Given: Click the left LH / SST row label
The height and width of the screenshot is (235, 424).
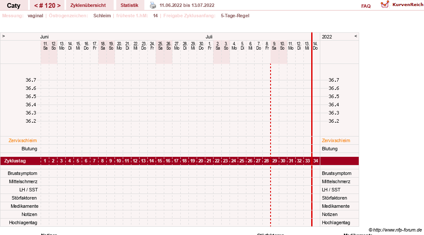Looking at the screenshot, I should coord(29,190).
